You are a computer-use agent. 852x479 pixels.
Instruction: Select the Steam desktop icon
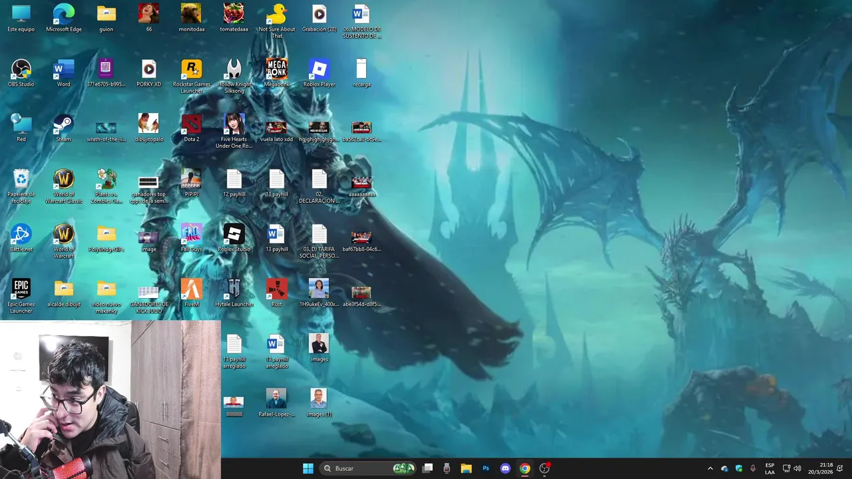(x=64, y=128)
